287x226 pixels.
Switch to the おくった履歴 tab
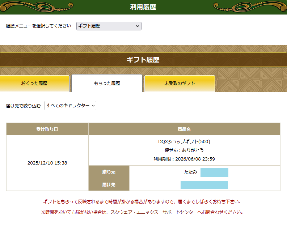[34, 84]
